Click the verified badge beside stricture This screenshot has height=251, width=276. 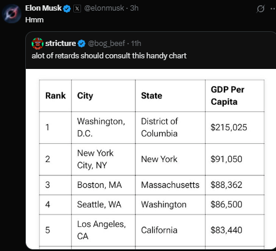(82, 44)
